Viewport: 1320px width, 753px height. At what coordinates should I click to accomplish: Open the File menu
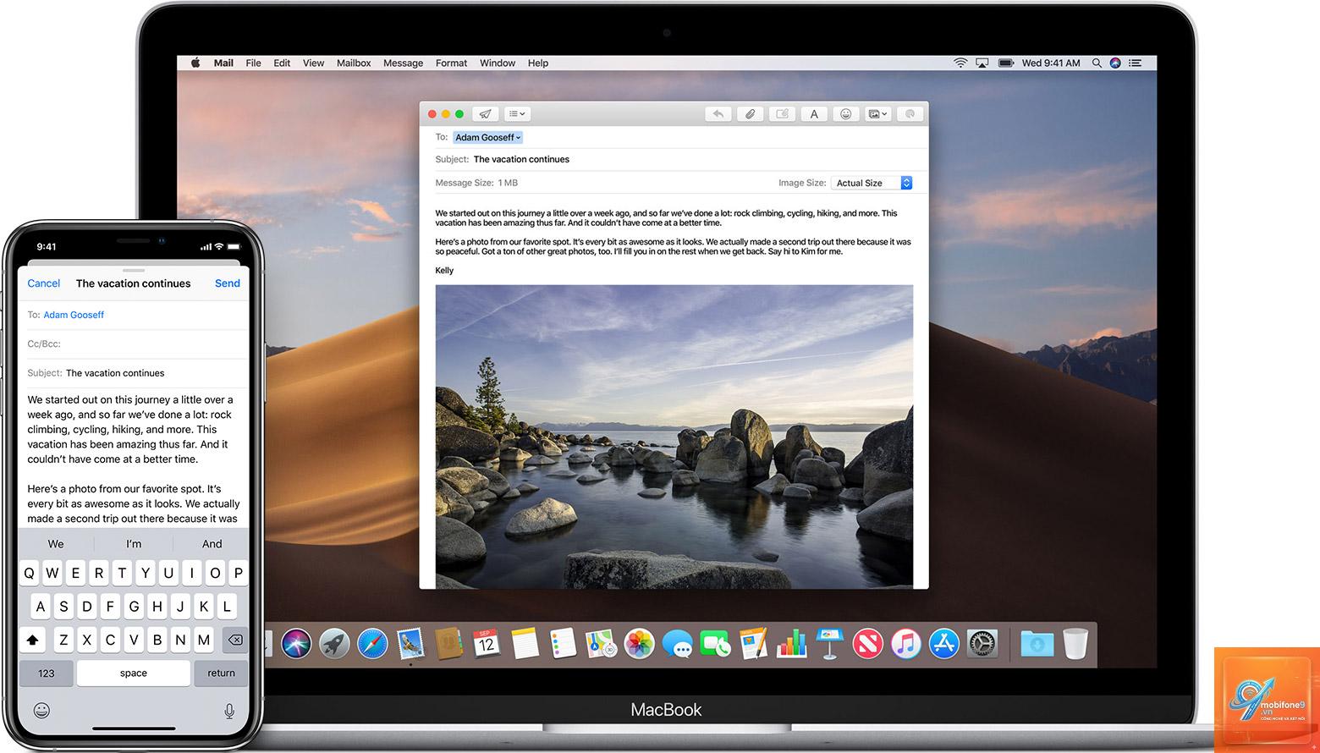coord(253,63)
